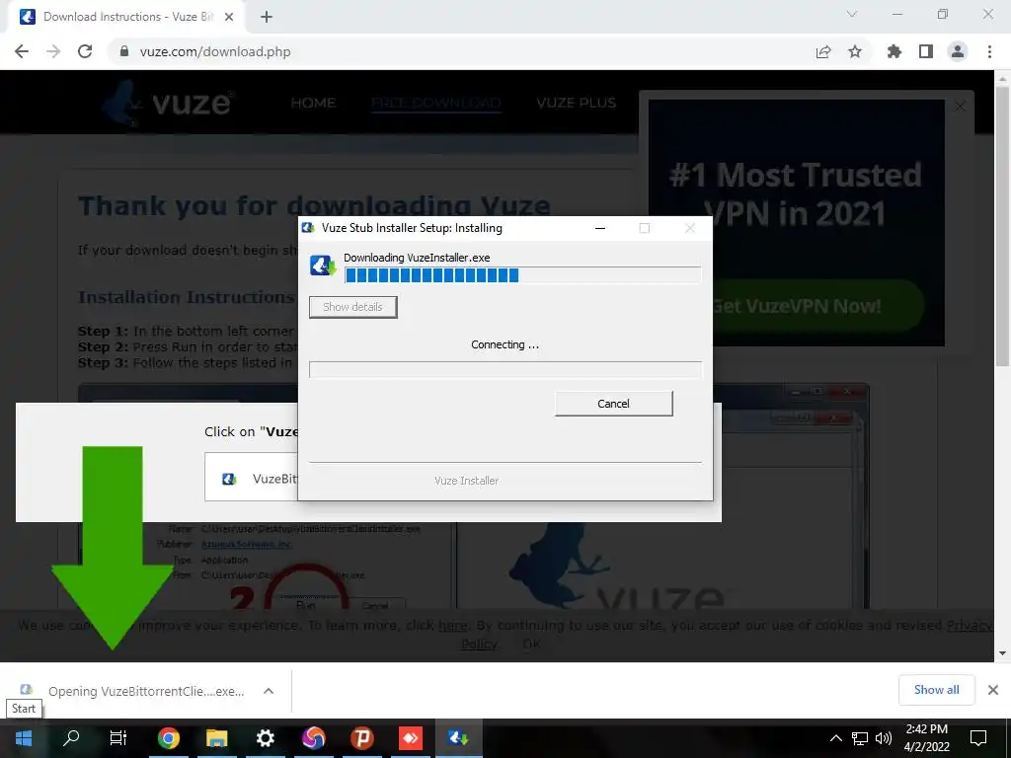This screenshot has height=758, width=1011.
Task: Open the notifications action center
Action: click(978, 738)
